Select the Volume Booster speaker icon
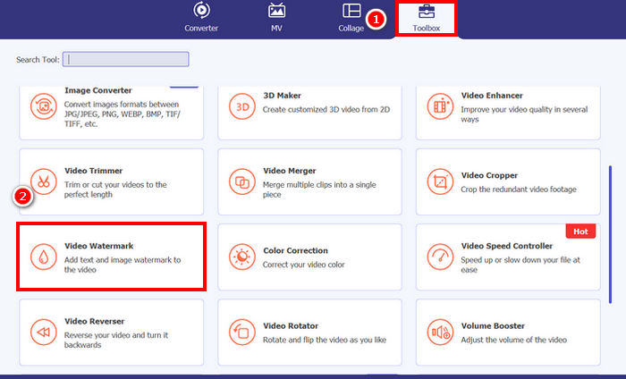This screenshot has width=626, height=379. pyautogui.click(x=441, y=332)
